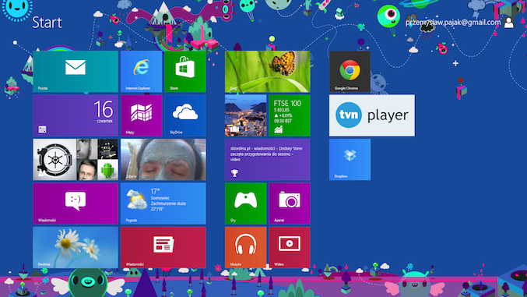Open the tvn player tile

[x=372, y=115]
